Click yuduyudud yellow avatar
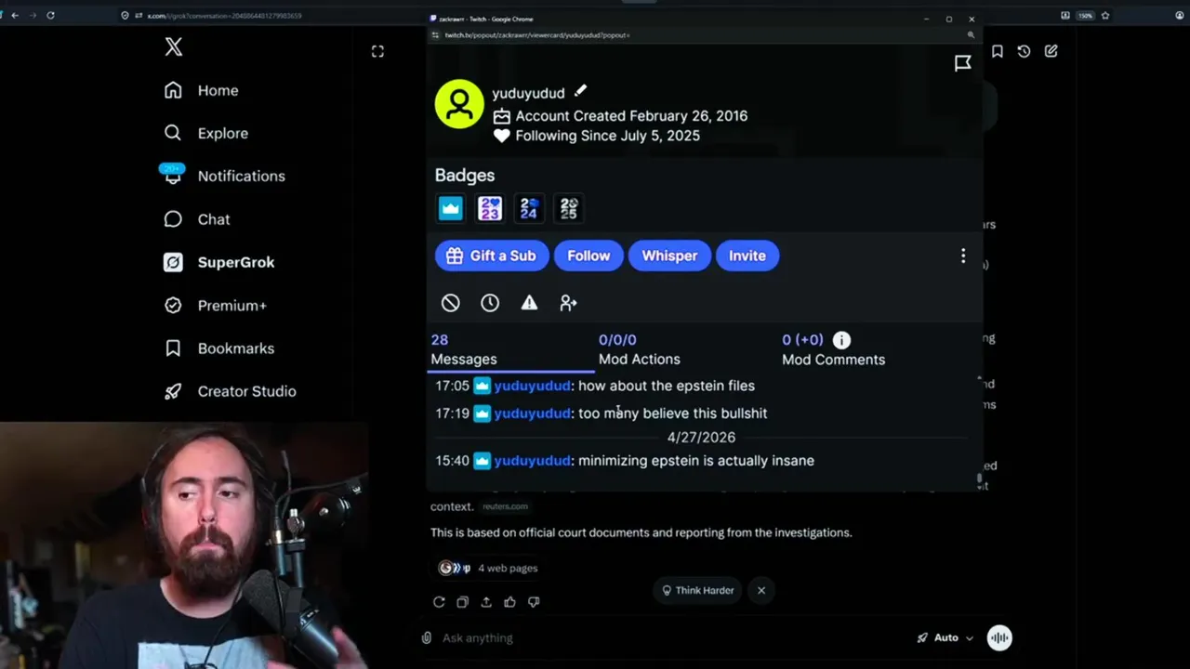The width and height of the screenshot is (1190, 669). point(459,103)
